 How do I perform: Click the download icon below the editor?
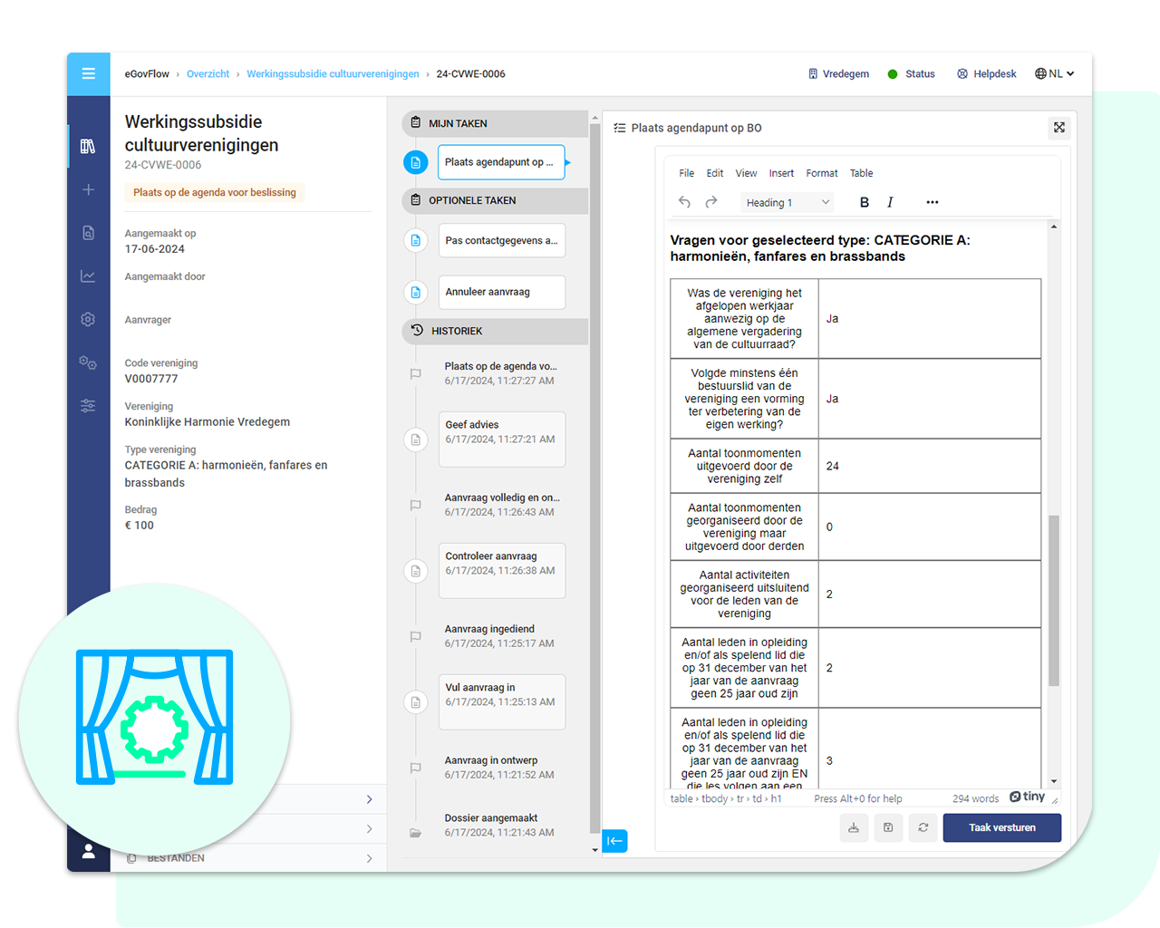pyautogui.click(x=854, y=827)
